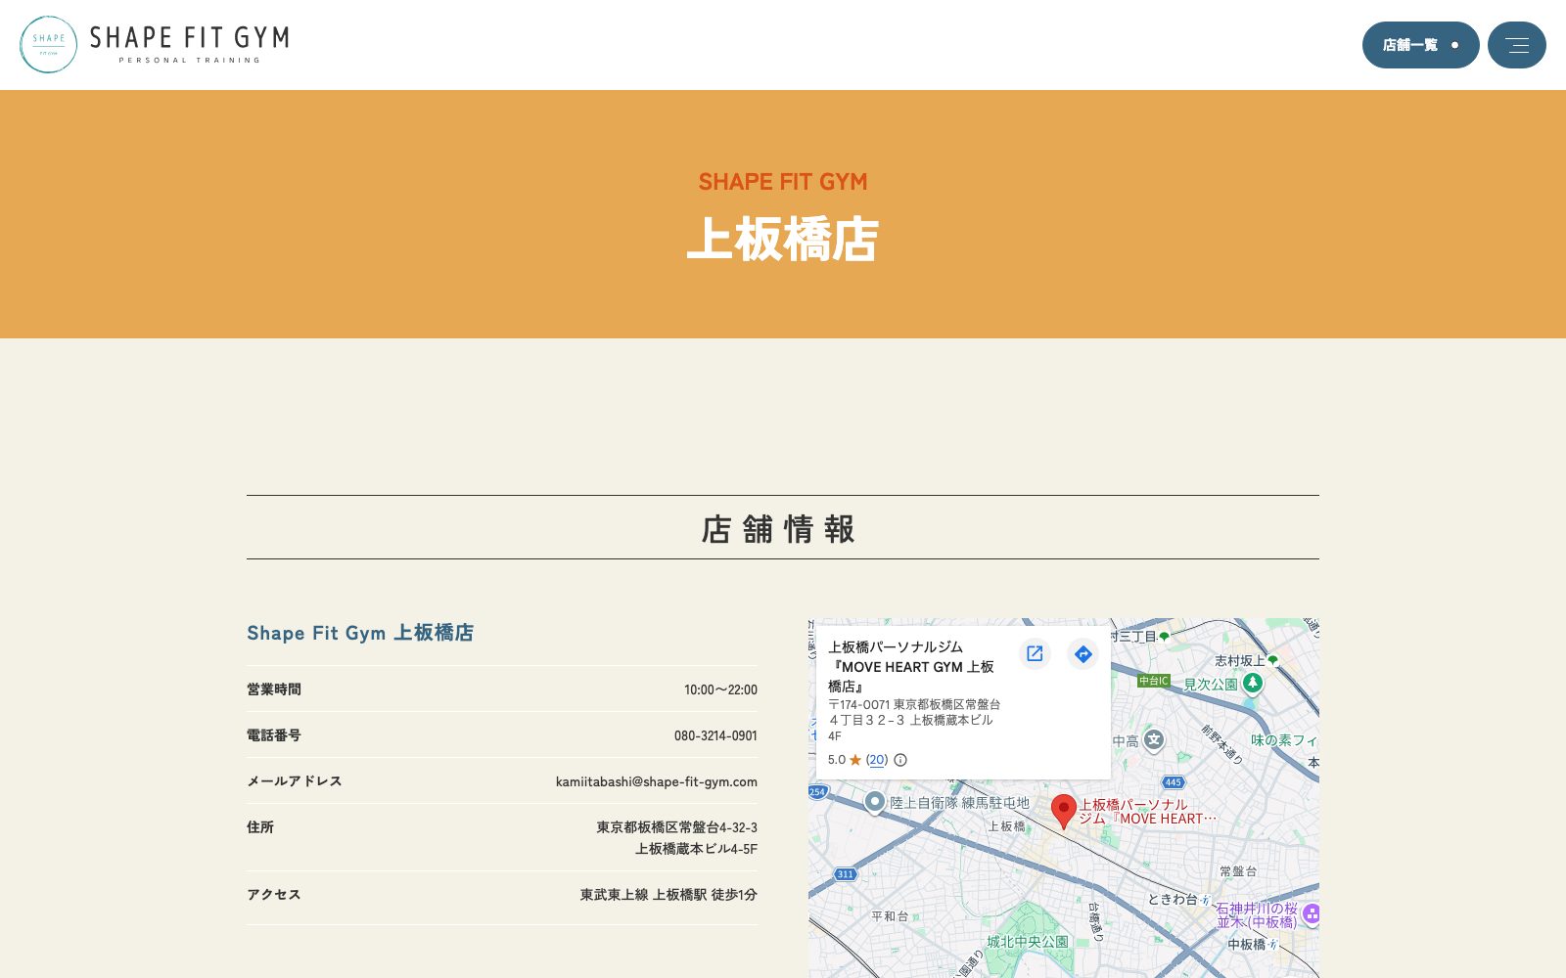This screenshot has width=1566, height=978.
Task: Click the heading Shape Fit Gym 上板橋店
Action: click(x=360, y=633)
